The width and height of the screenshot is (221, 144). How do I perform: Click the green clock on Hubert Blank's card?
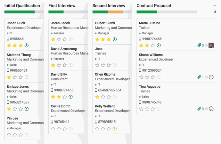click(115, 40)
